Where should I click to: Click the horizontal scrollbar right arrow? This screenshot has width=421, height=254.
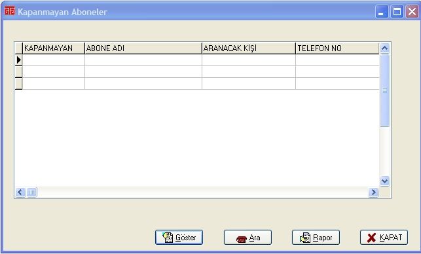click(x=373, y=192)
